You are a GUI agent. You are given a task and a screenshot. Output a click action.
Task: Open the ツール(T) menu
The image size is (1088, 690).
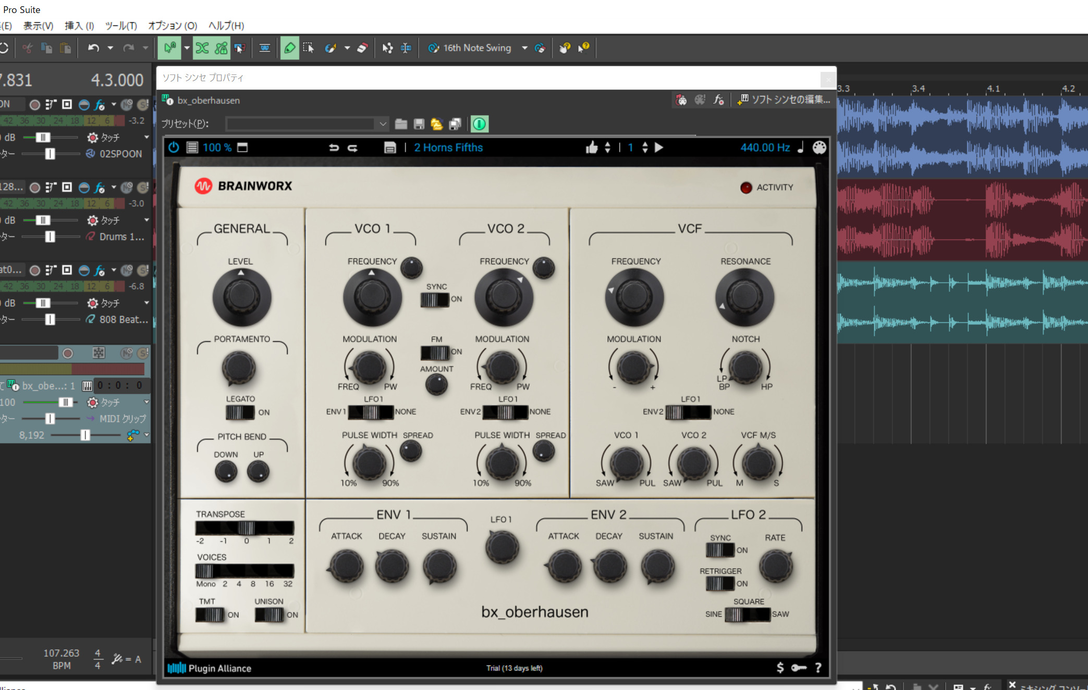point(121,26)
